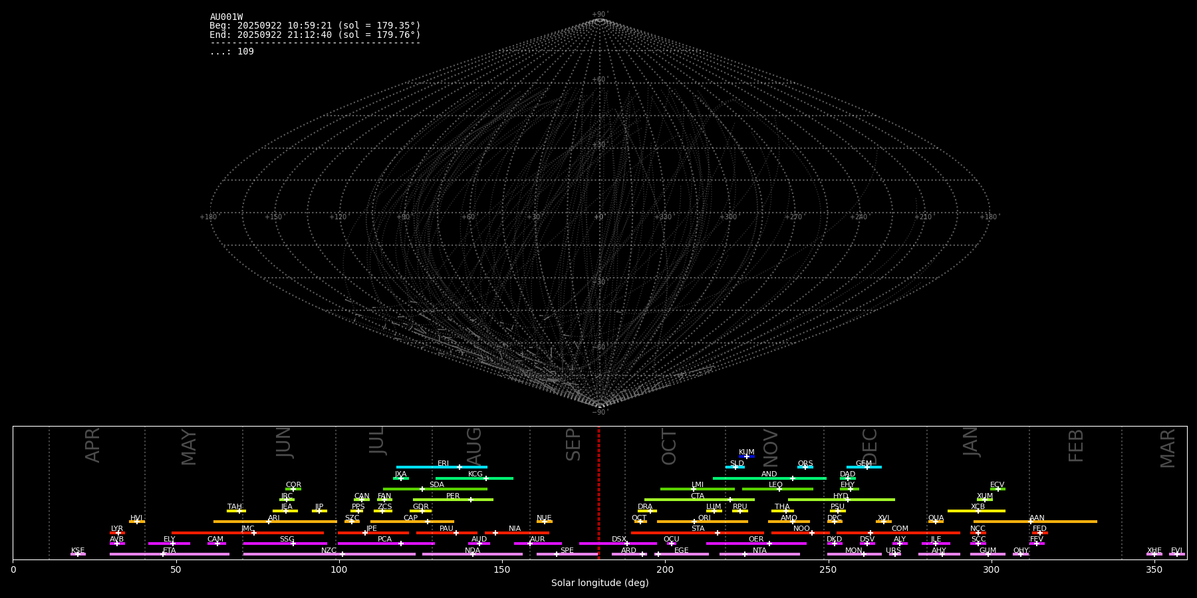Click the light green PER shower bar

tap(453, 500)
